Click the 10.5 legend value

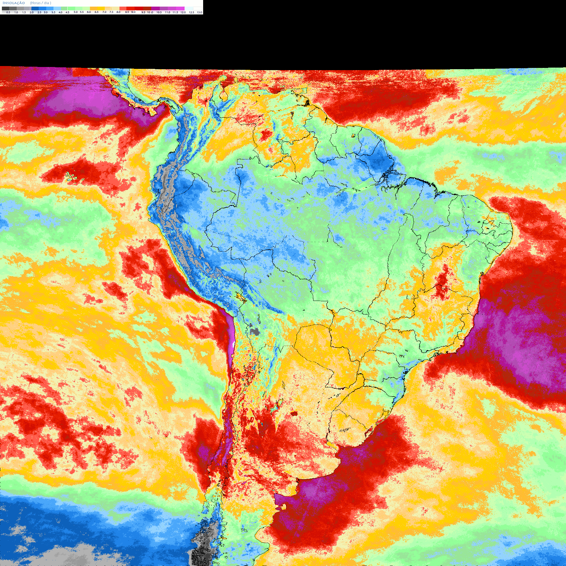(159, 12)
